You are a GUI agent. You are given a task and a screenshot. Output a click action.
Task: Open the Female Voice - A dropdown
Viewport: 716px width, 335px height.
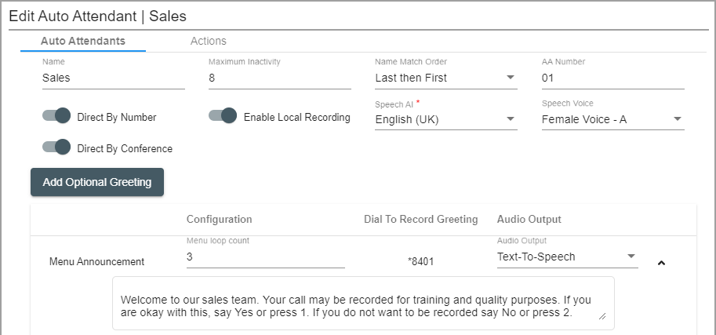point(612,120)
